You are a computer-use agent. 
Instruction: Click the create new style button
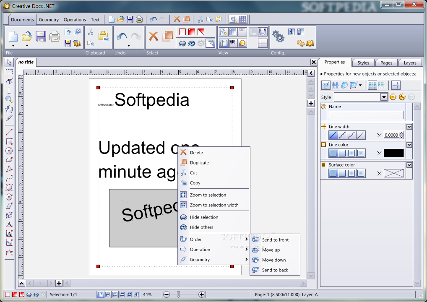(x=393, y=97)
